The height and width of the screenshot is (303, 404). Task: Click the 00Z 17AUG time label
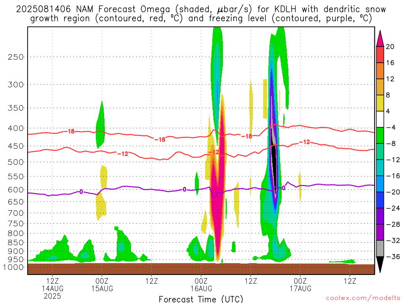[300, 285]
